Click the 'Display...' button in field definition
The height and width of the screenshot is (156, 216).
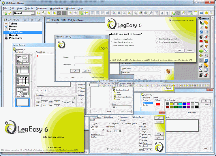pyautogui.click(x=159, y=134)
